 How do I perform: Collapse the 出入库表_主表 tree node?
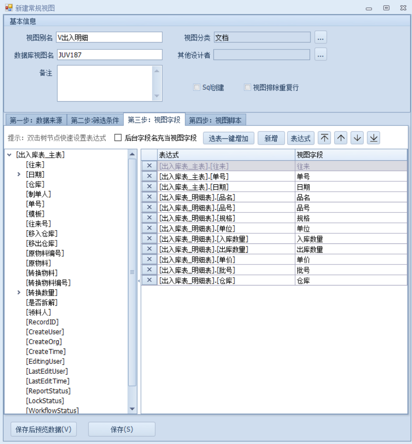tap(9, 155)
